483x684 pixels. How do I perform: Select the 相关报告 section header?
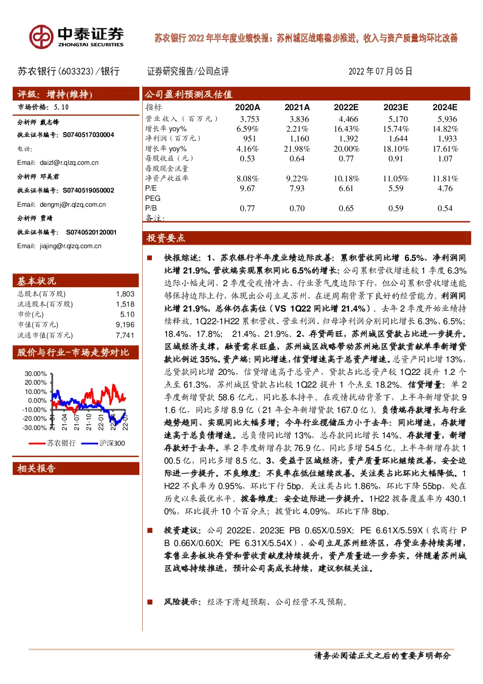tap(76, 469)
